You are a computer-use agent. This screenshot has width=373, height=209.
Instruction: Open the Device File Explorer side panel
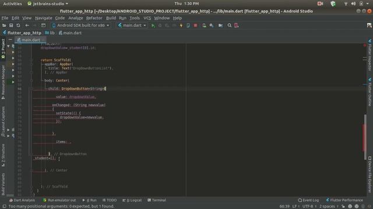click(x=370, y=174)
